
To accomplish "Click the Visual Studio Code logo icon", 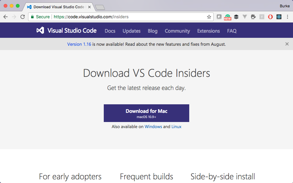I will pos(40,30).
